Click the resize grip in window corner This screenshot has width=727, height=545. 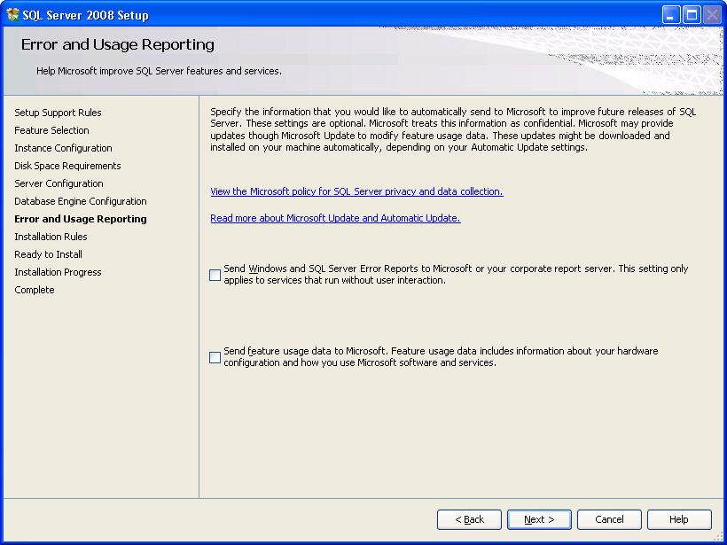tap(719, 537)
